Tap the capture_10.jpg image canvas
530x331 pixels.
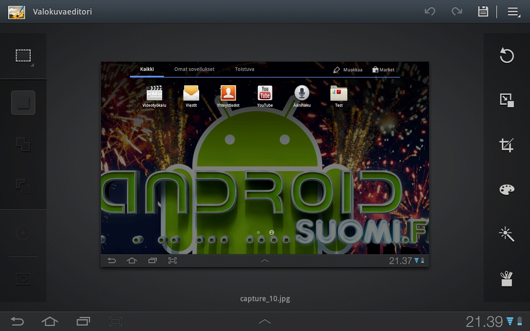[x=265, y=164]
